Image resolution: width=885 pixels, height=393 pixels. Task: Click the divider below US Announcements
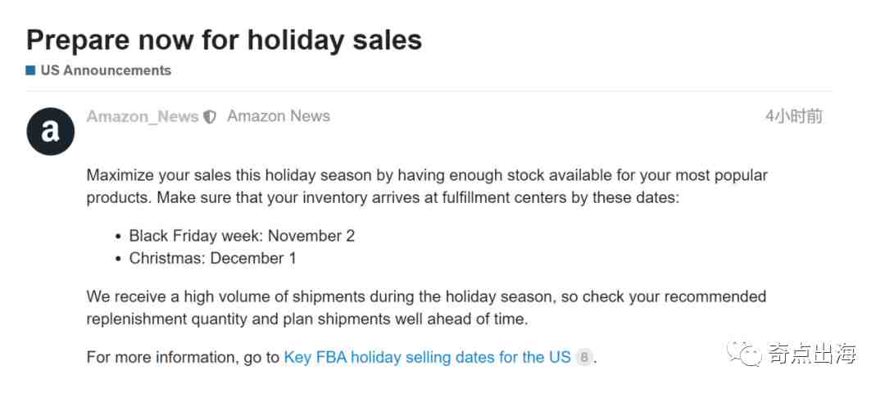(x=429, y=91)
